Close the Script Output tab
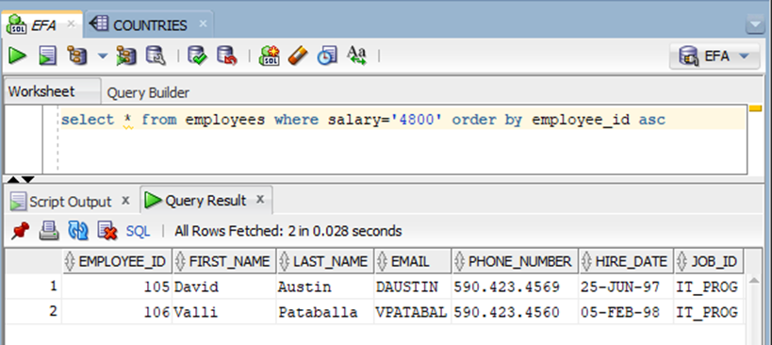This screenshot has width=772, height=345. click(125, 200)
